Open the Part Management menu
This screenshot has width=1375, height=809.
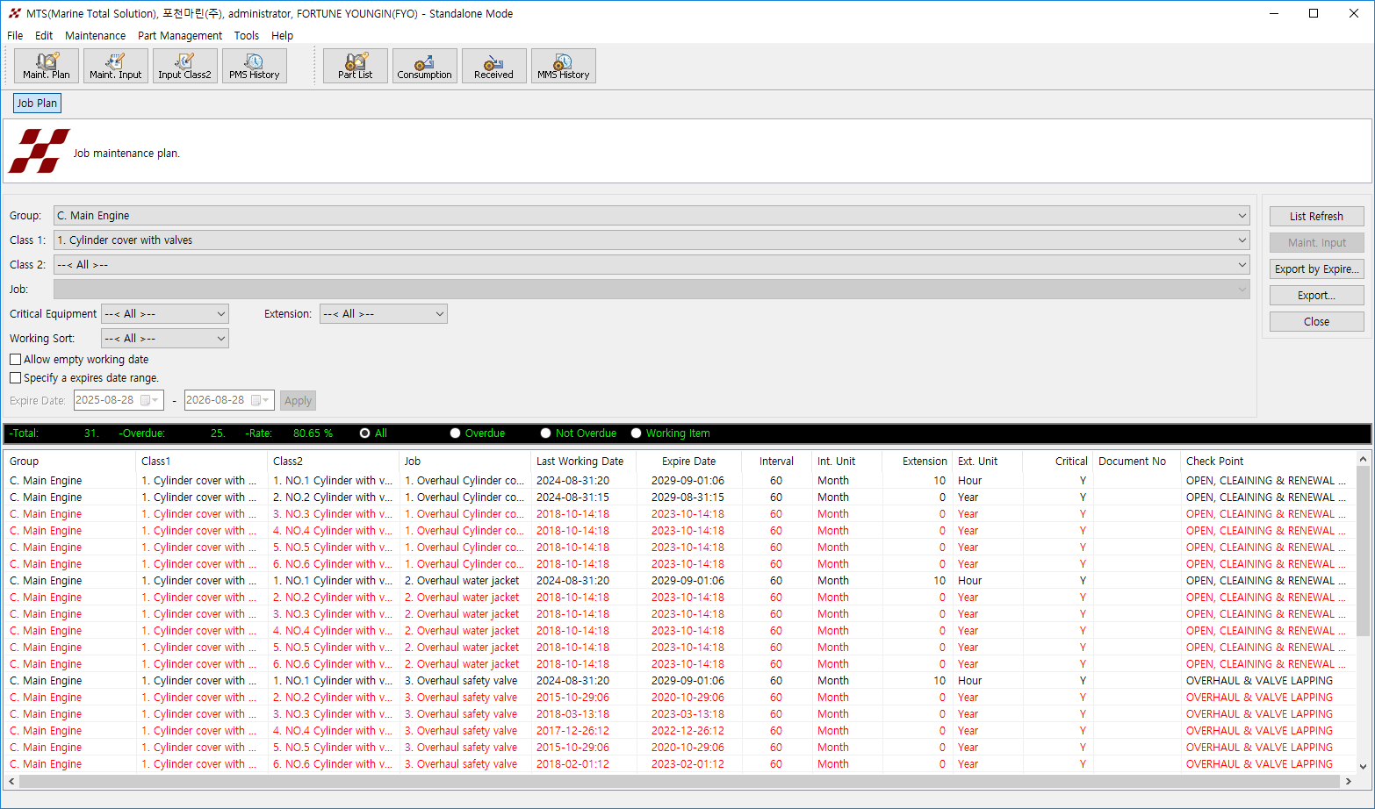[180, 36]
